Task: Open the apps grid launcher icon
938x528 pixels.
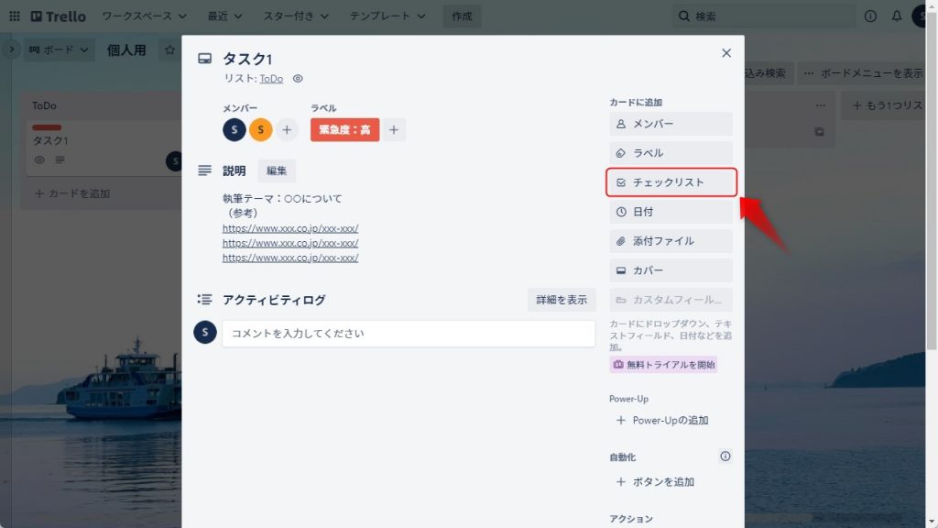Action: tap(15, 16)
